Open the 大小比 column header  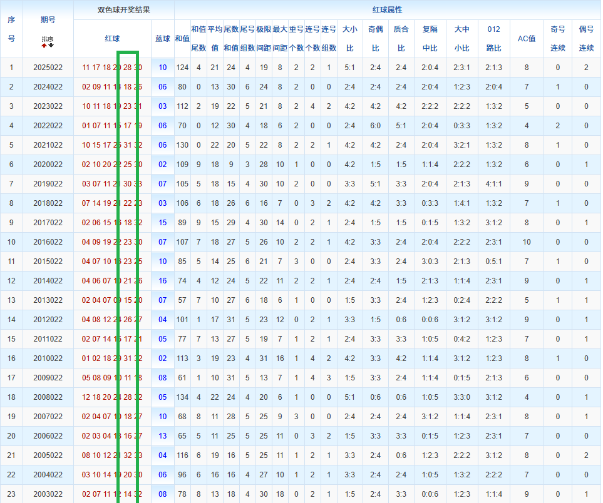pyautogui.click(x=349, y=38)
